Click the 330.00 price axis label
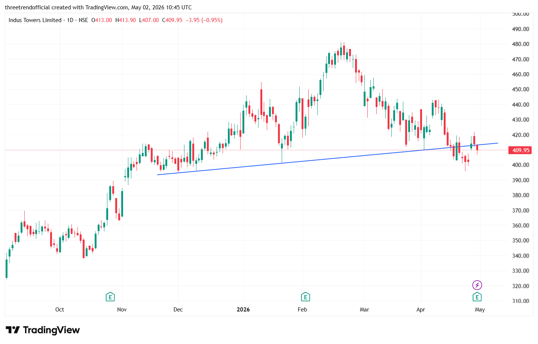 coord(520,271)
